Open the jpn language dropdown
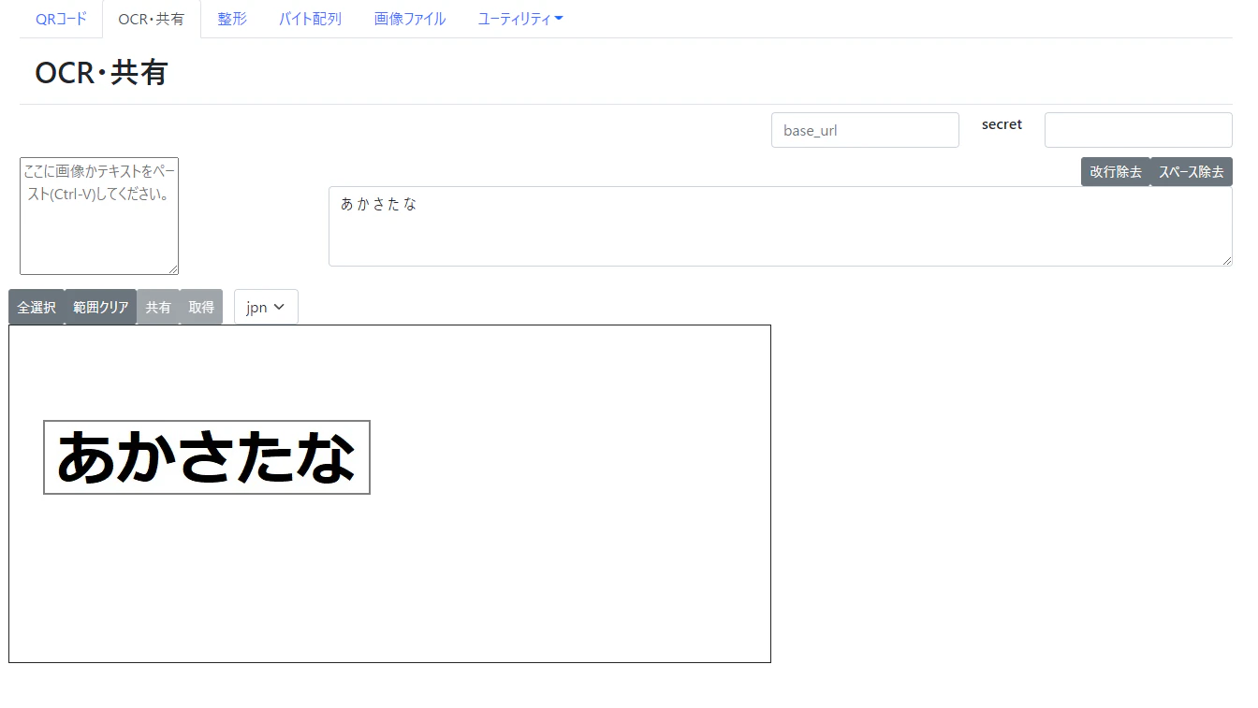This screenshot has width=1258, height=708. [x=266, y=307]
